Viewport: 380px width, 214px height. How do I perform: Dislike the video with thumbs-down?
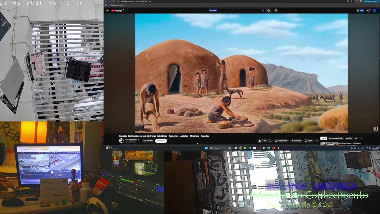(x=270, y=141)
